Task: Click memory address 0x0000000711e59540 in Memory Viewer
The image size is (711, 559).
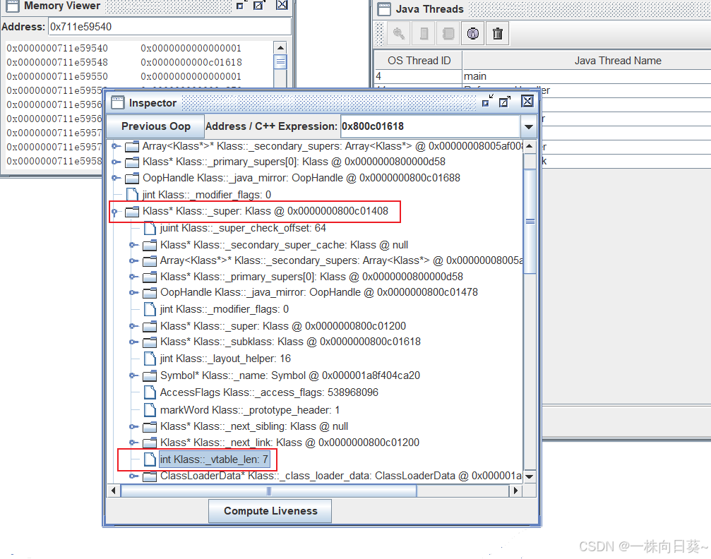Action: tap(57, 48)
